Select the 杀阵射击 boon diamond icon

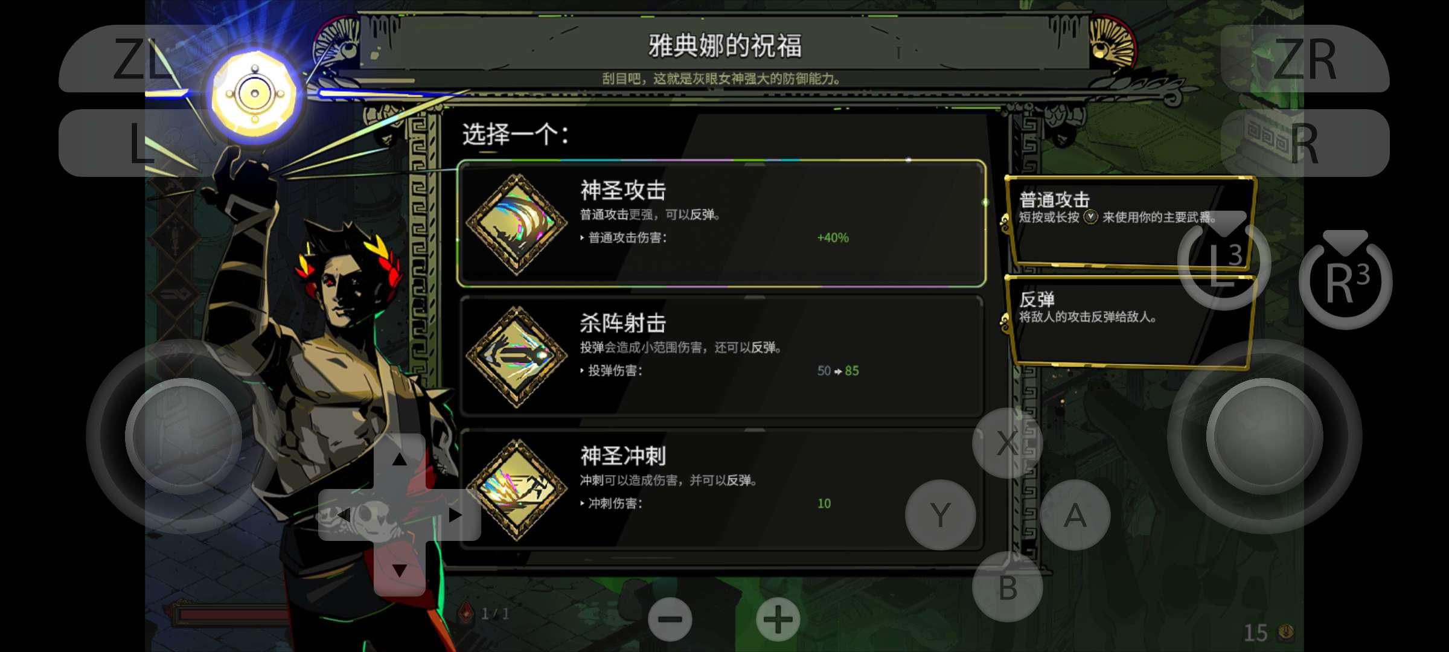pos(517,357)
